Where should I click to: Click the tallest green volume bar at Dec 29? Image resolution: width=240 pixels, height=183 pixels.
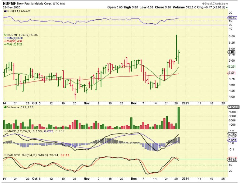pyautogui.click(x=178, y=118)
